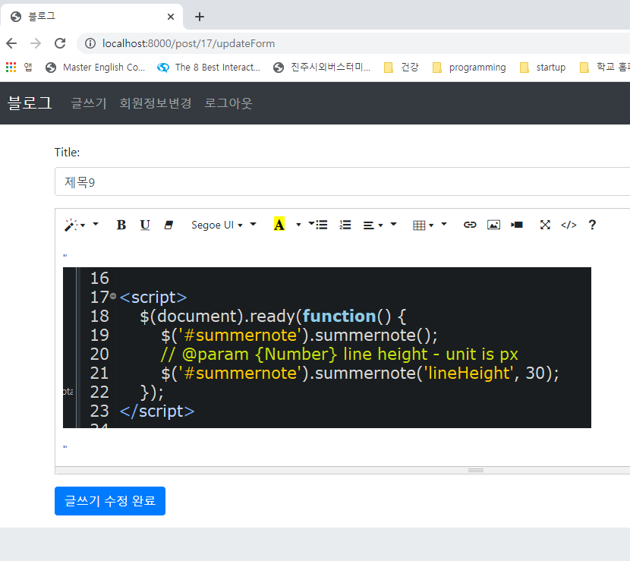Close the 블로그 browser tab
This screenshot has width=630, height=561.
(171, 17)
